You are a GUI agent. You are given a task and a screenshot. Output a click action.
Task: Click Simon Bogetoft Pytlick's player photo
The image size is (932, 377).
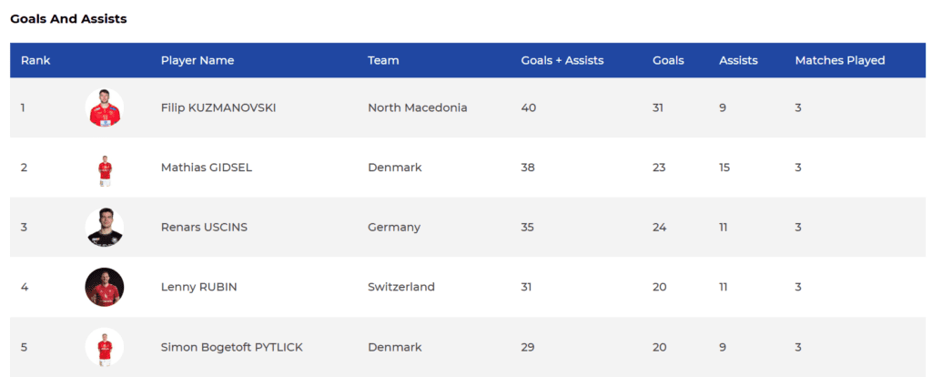(105, 347)
